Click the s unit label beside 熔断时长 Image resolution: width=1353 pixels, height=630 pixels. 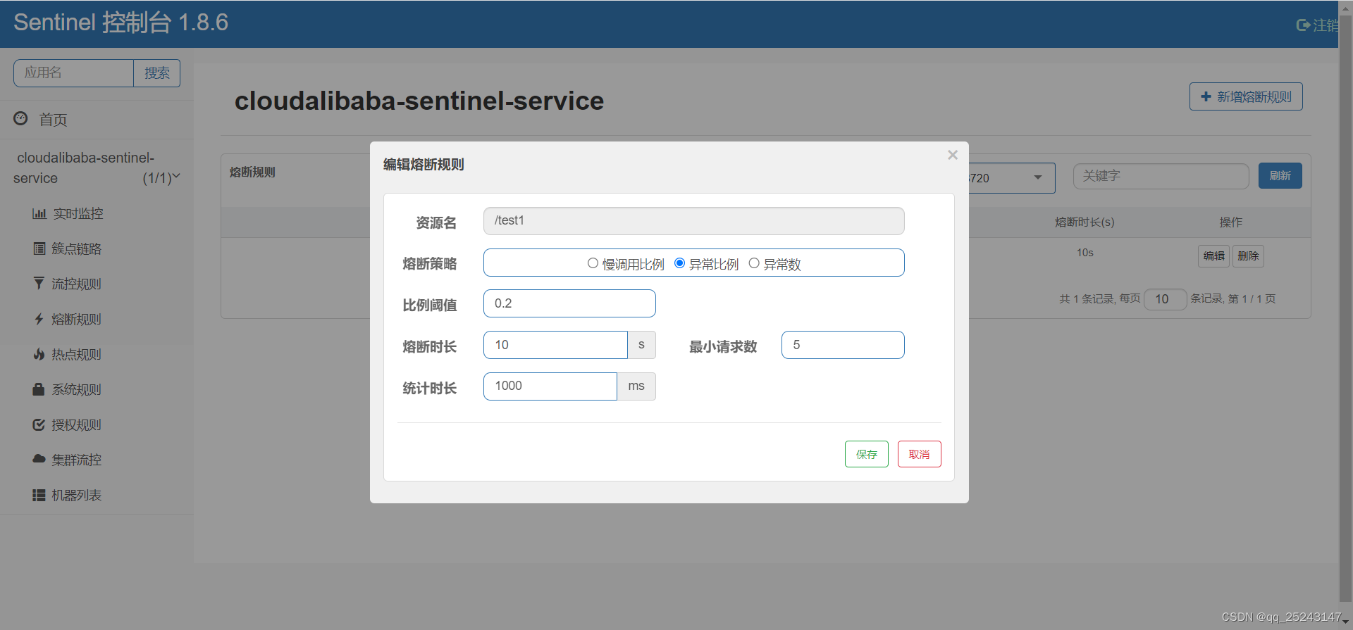pos(641,345)
